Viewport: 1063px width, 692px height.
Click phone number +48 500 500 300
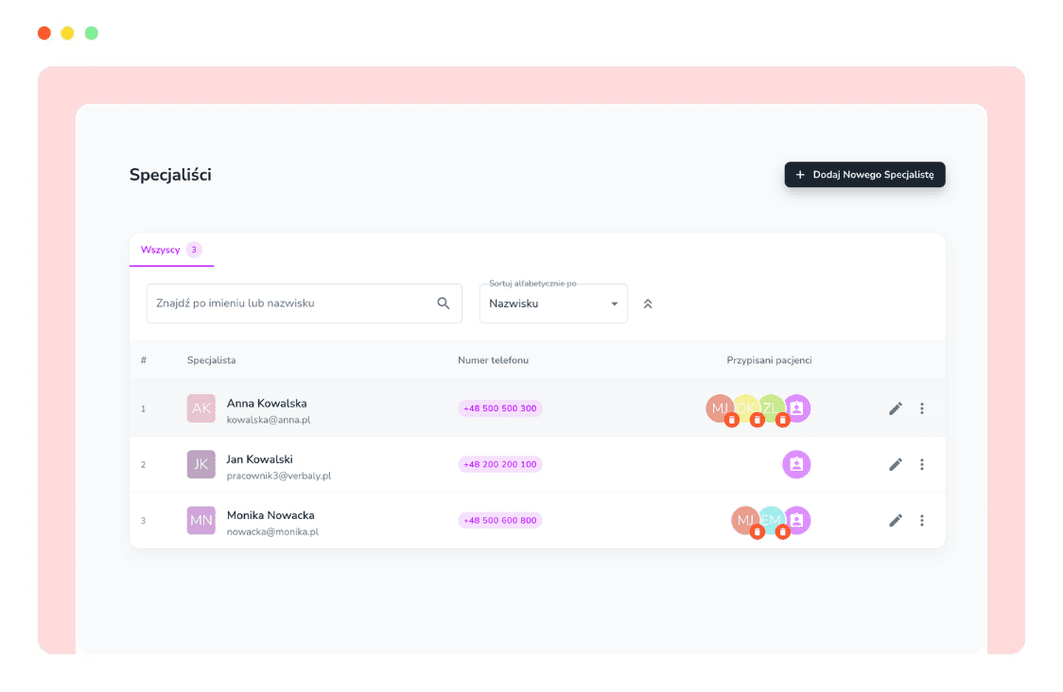pyautogui.click(x=500, y=408)
